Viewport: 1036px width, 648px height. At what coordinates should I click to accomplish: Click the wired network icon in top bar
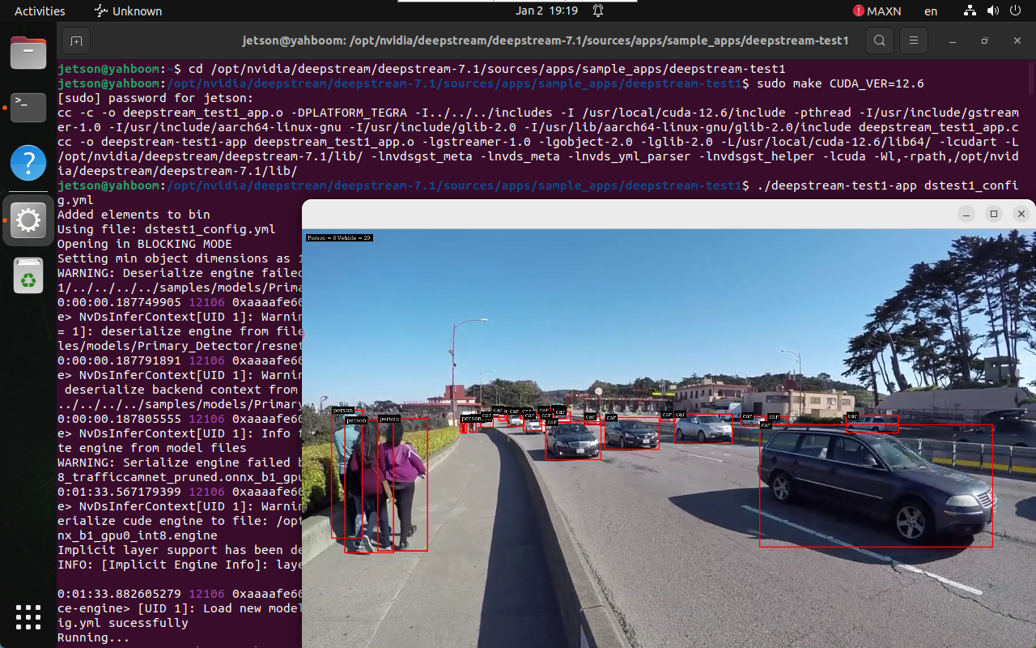968,11
